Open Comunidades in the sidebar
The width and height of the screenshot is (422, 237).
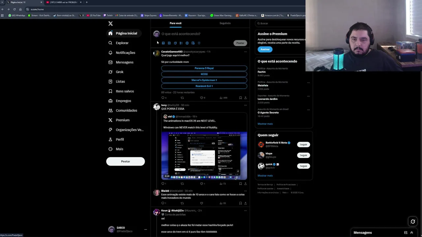point(123,110)
